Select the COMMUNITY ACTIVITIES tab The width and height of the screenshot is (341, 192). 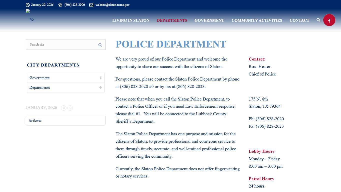[x=257, y=20]
